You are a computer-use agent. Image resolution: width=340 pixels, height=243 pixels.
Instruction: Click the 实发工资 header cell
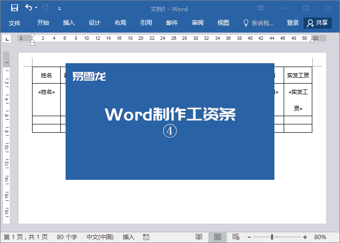coord(298,75)
